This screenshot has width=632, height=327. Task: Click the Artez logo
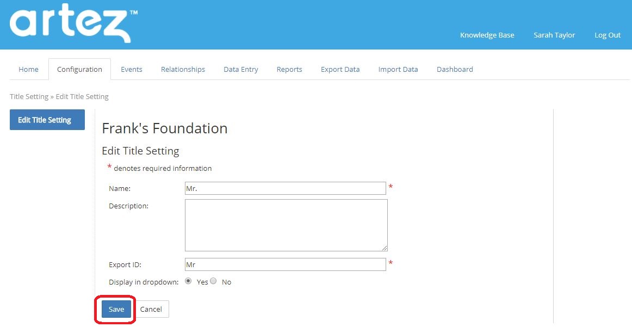[x=73, y=24]
